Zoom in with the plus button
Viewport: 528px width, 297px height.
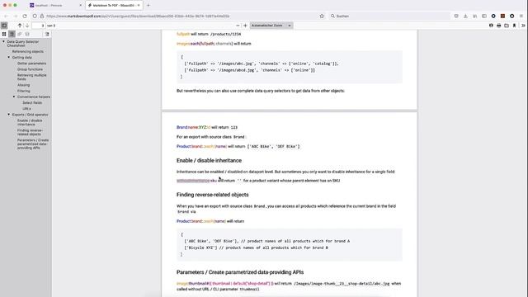[245, 26]
